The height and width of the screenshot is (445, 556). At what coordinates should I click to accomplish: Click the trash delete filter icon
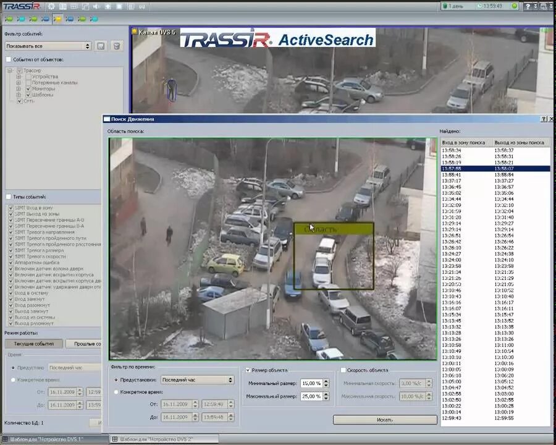pyautogui.click(x=116, y=46)
